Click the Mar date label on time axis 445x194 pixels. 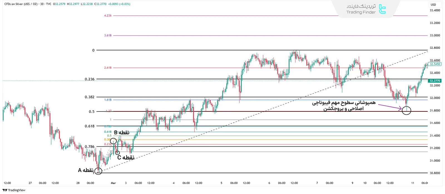pos(113,183)
